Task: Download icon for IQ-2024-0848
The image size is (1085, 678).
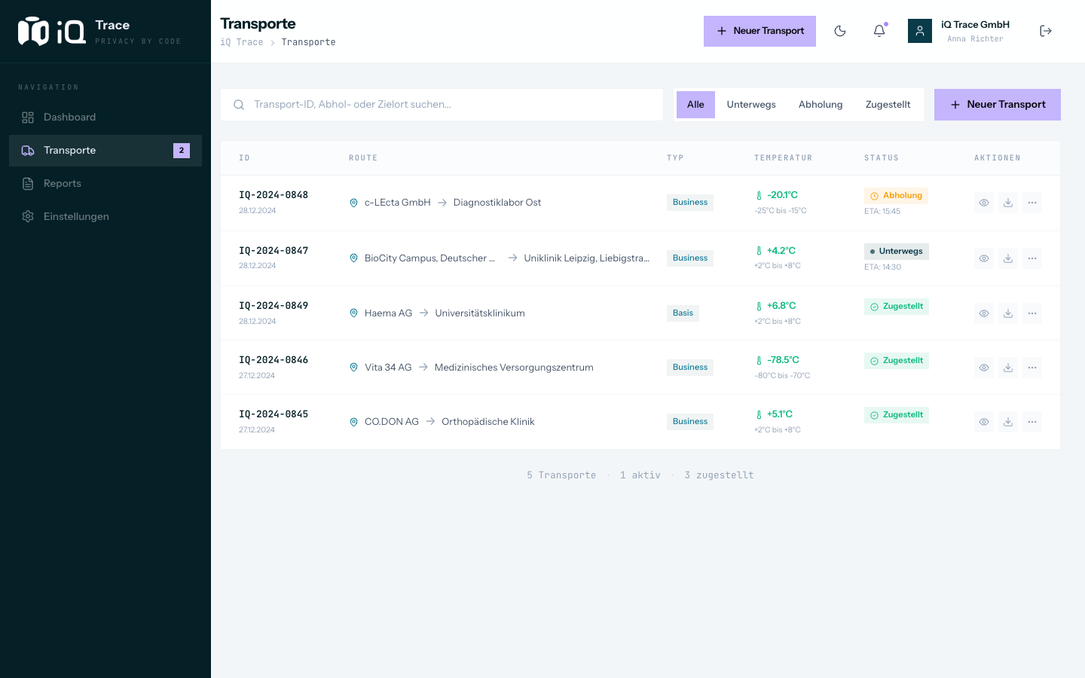Action: pos(1008,203)
